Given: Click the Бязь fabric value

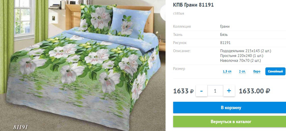Looking at the screenshot, I should pos(224,35).
